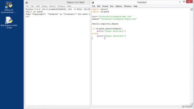Image resolution: width=194 pixels, height=109 pixels.
Task: Open Options menu in Python Shell window
Action: tap(52, 6)
